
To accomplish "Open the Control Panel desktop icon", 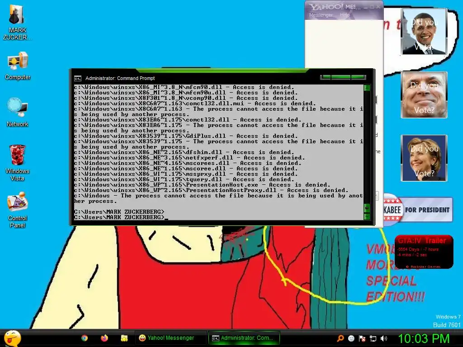I will coord(18,210).
